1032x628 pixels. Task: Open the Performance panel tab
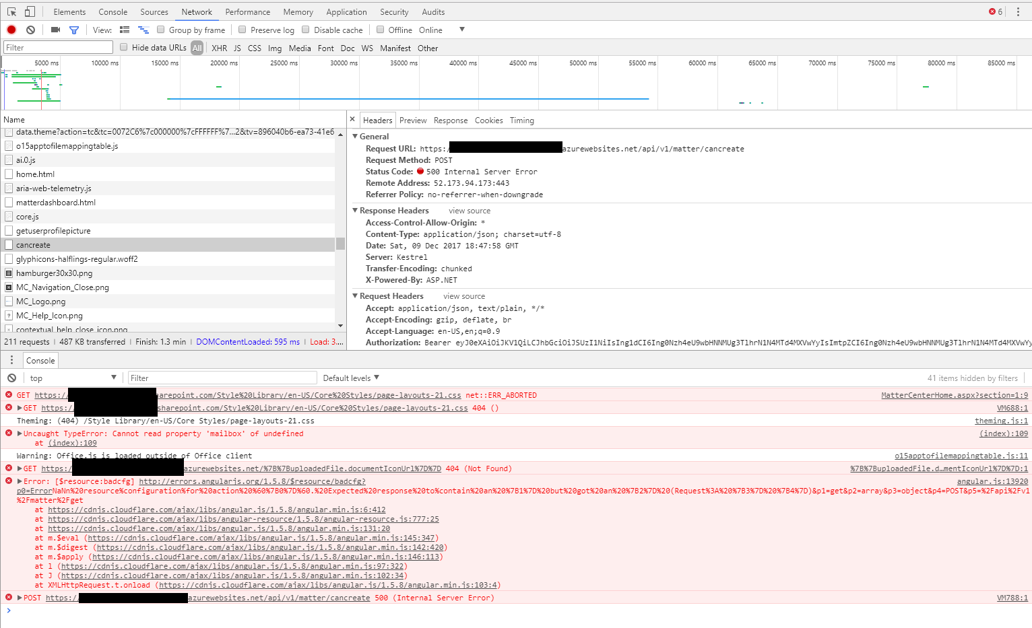[x=248, y=11]
